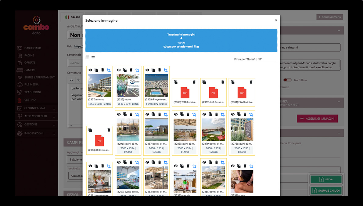Open the Menu Principale dropdown
The height and width of the screenshot is (206, 363).
click(310, 170)
